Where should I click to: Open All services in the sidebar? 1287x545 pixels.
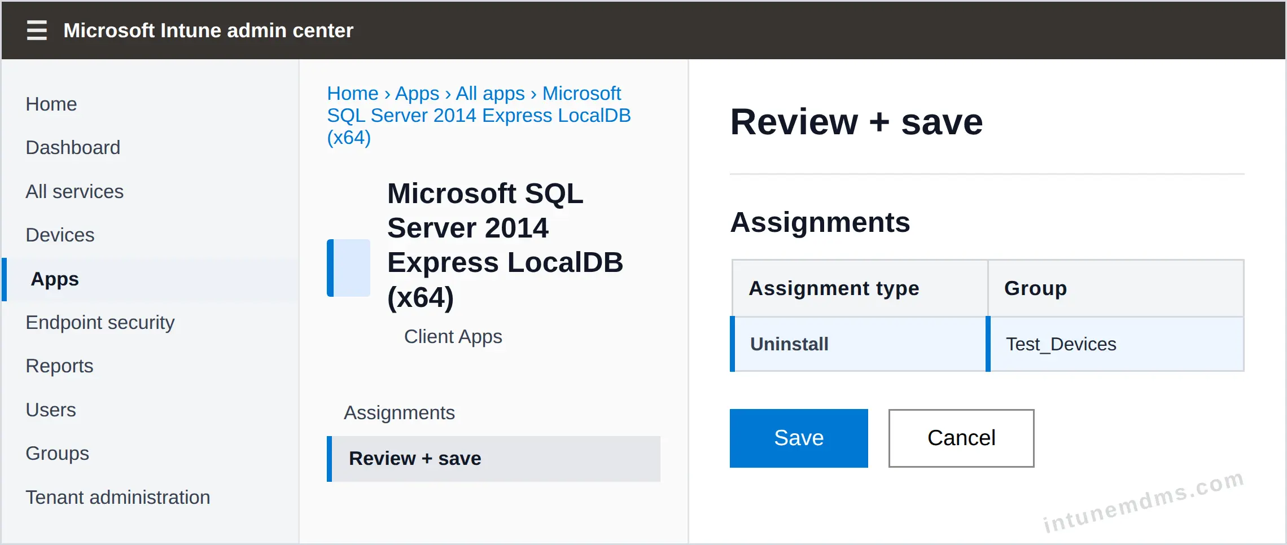point(75,191)
